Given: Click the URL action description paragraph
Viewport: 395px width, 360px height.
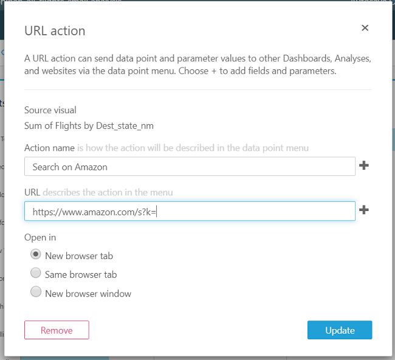Looking at the screenshot, I should click(197, 64).
